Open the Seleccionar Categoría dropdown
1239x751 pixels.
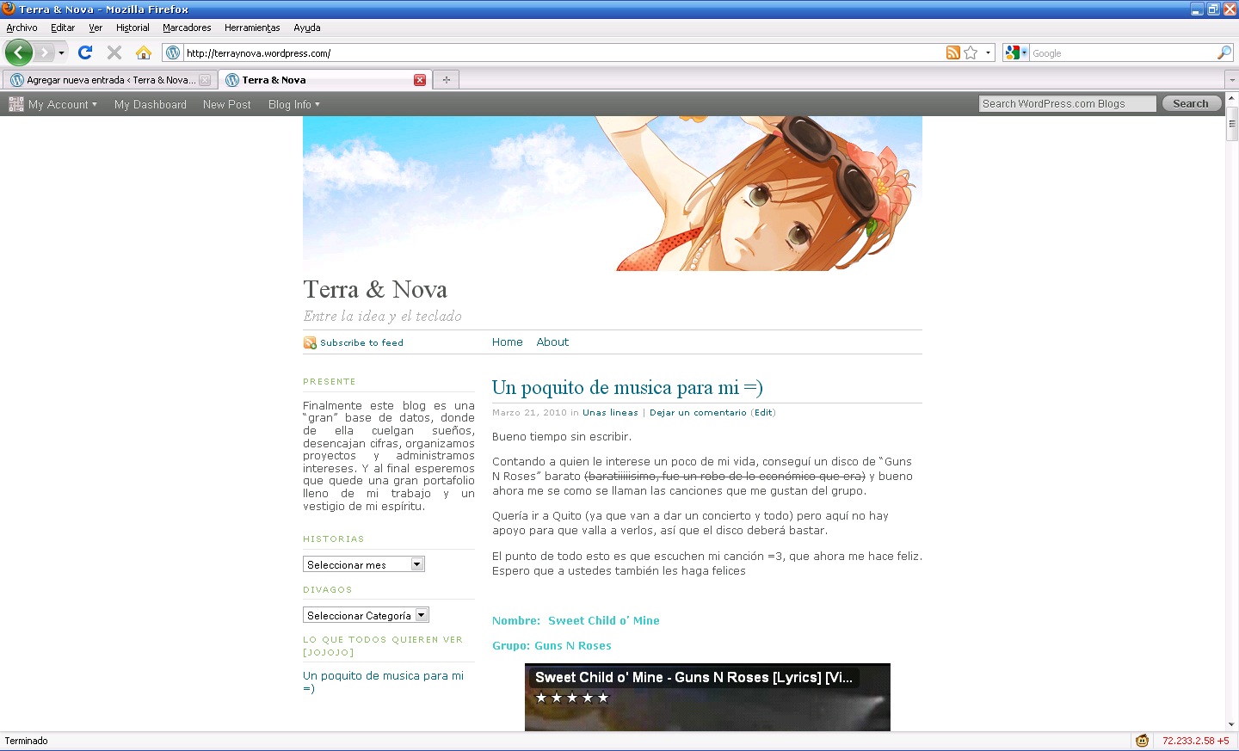pos(422,615)
